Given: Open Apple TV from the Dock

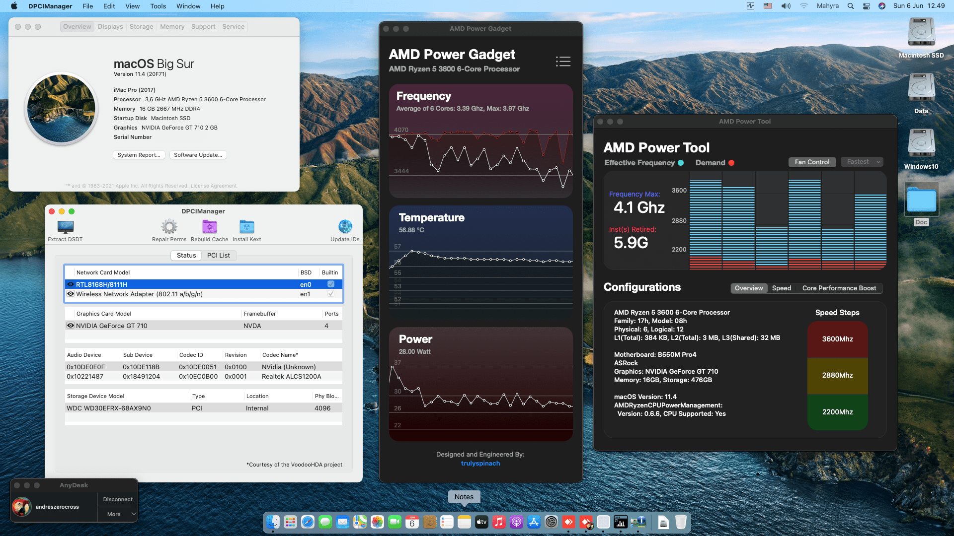Looking at the screenshot, I should (x=481, y=522).
